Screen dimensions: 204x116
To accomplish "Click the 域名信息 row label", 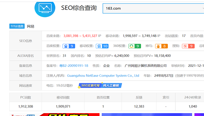I will point(26,76).
